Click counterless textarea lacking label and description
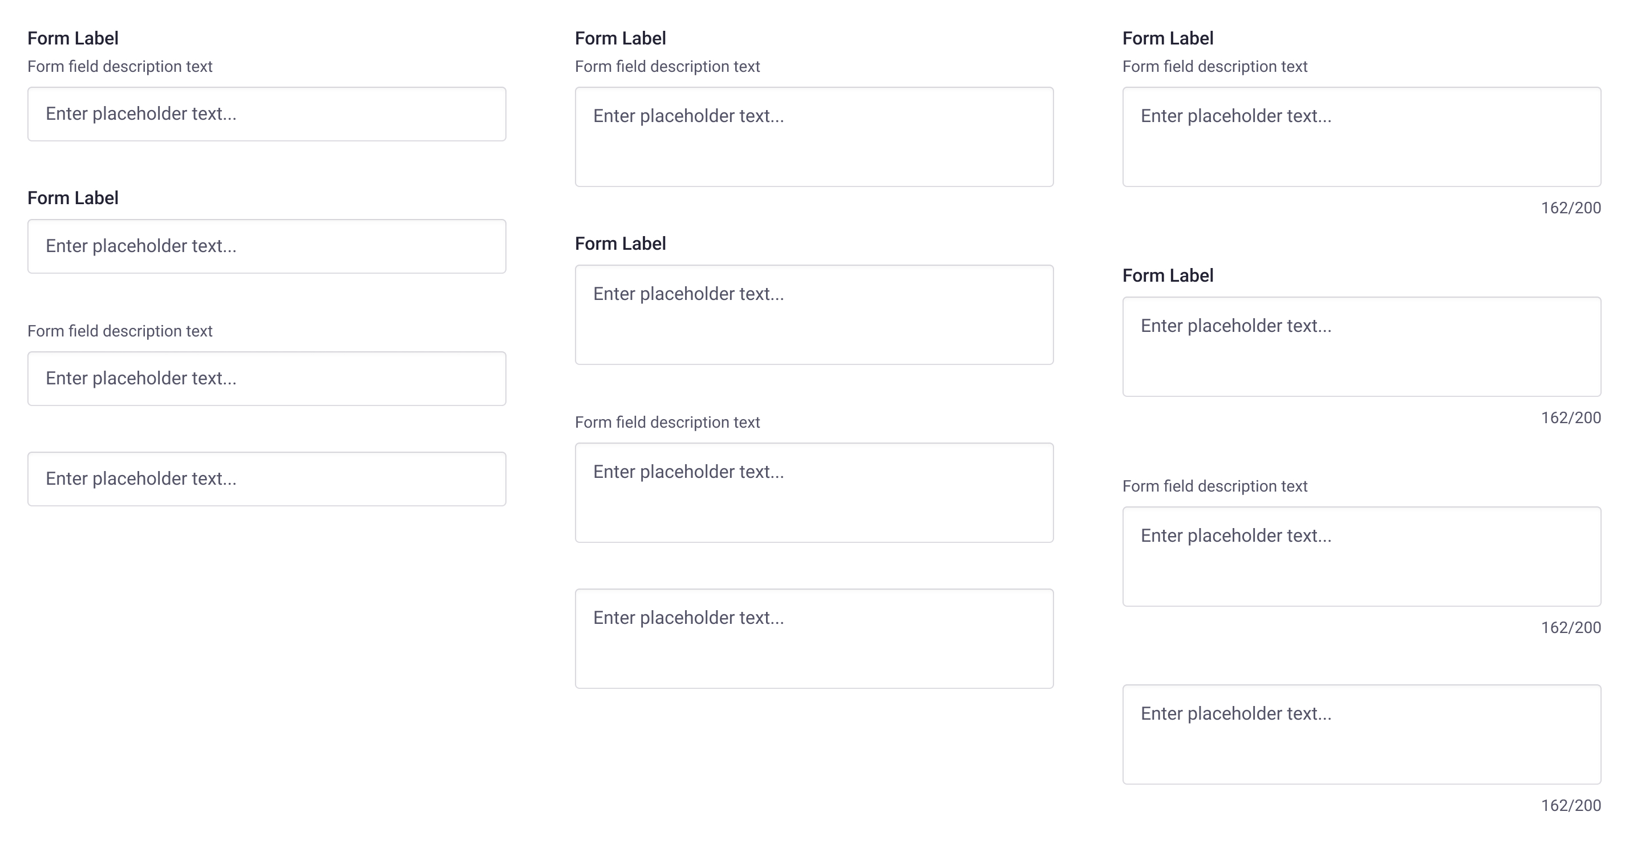This screenshot has width=1629, height=844. (x=814, y=639)
